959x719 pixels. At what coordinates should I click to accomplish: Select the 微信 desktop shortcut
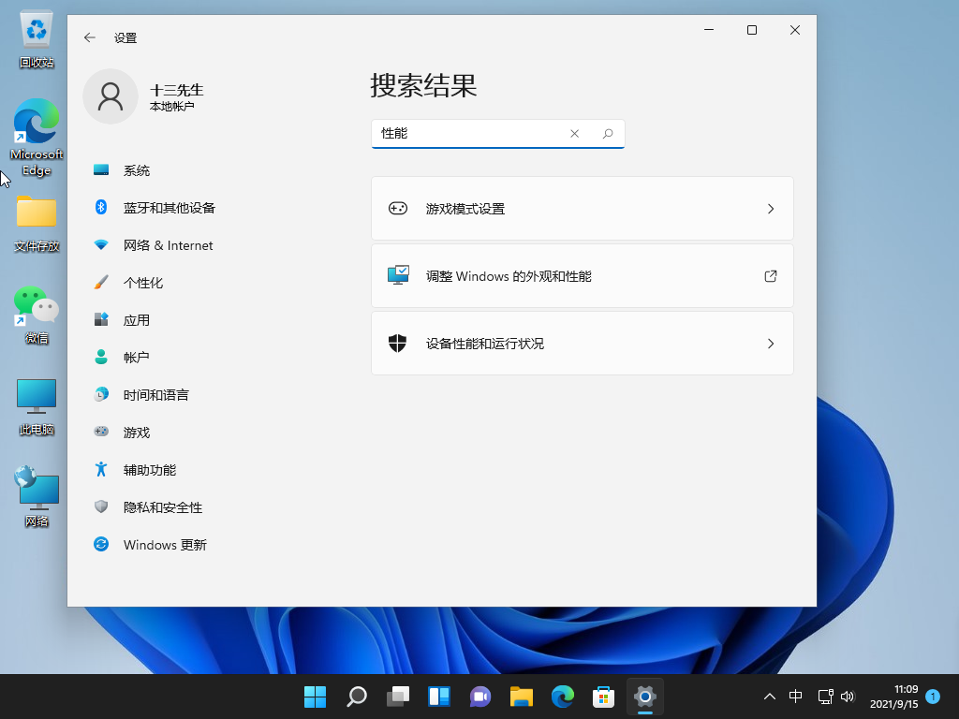(37, 315)
